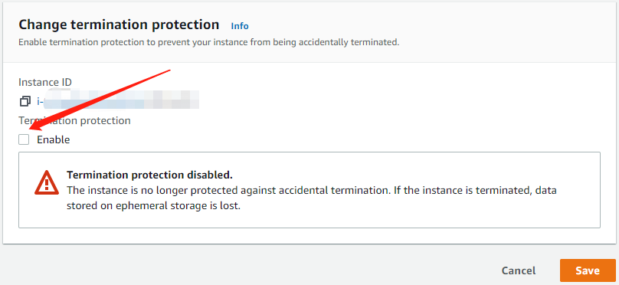The image size is (619, 285).
Task: Click the Save button
Action: coord(588,270)
